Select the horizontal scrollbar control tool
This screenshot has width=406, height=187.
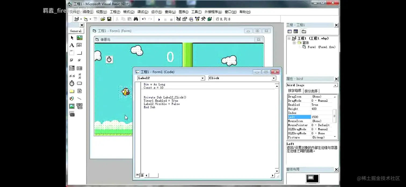click(72, 76)
